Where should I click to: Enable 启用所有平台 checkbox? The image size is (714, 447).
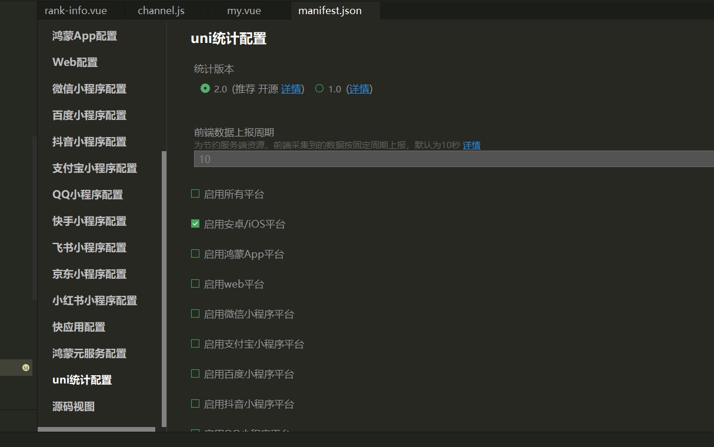click(195, 194)
